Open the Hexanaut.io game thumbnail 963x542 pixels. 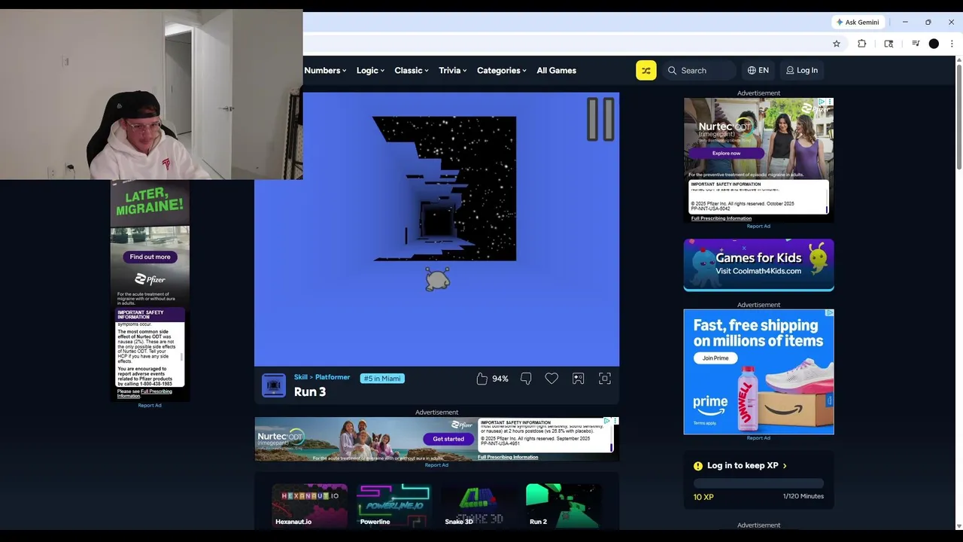pos(309,506)
